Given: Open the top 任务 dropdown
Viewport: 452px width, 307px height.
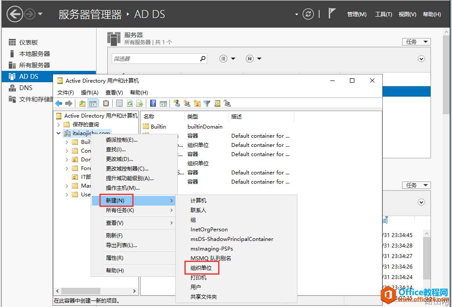Looking at the screenshot, I should pyautogui.click(x=416, y=42).
